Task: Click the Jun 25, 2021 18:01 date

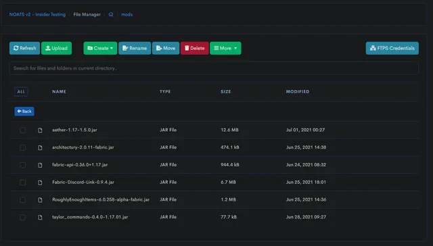Action: (306, 182)
